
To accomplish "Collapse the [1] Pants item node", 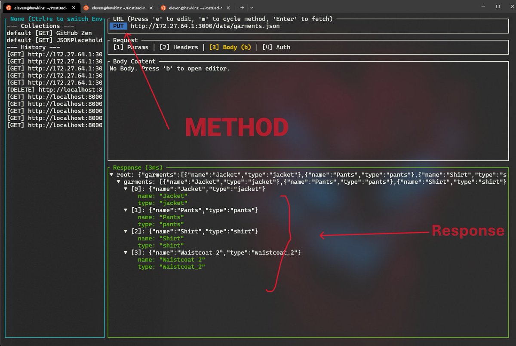I will pos(126,210).
